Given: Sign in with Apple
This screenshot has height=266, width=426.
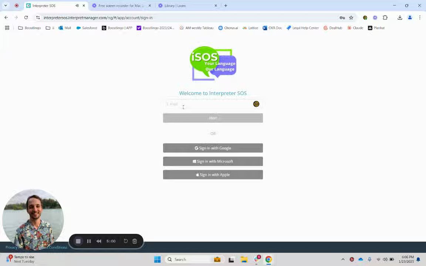Looking at the screenshot, I should pyautogui.click(x=213, y=174).
